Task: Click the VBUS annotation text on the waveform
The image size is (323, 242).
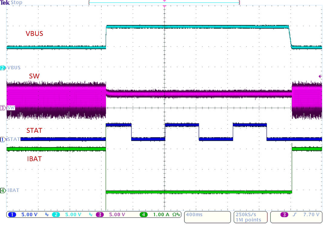Action: [34, 34]
